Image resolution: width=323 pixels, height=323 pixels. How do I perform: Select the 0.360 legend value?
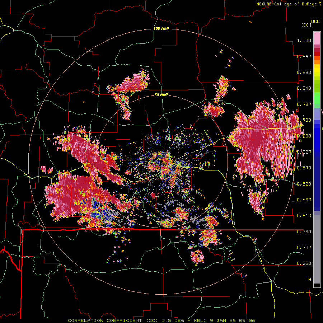point(304,232)
